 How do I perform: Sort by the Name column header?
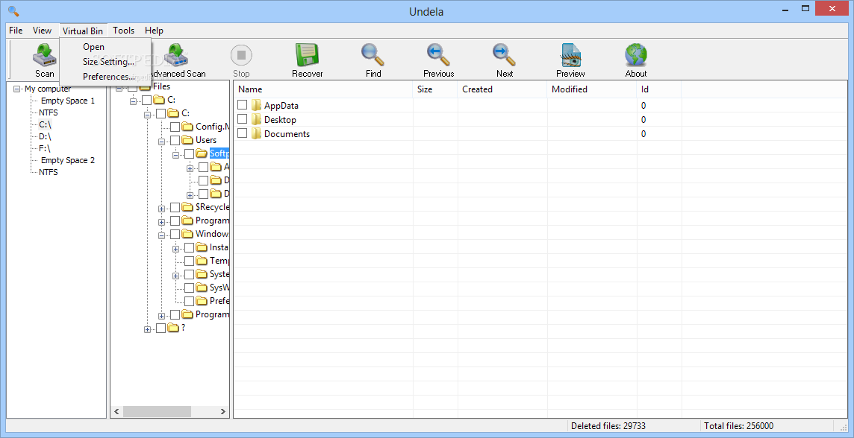pos(323,89)
